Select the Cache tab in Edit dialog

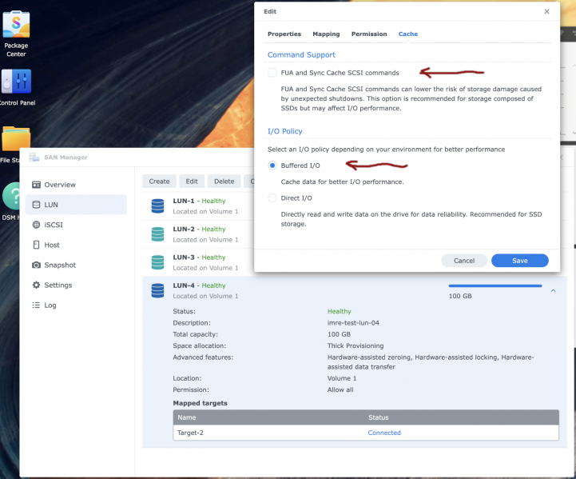click(407, 34)
